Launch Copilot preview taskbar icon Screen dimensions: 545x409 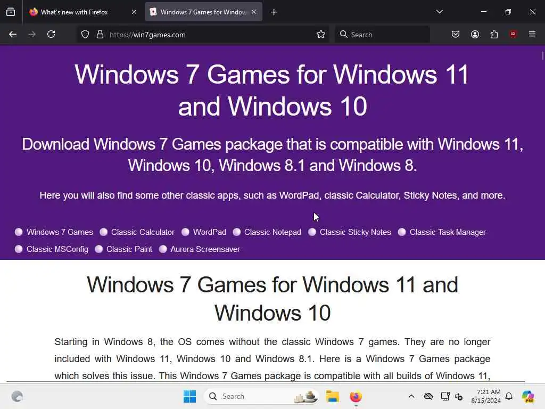point(528,396)
